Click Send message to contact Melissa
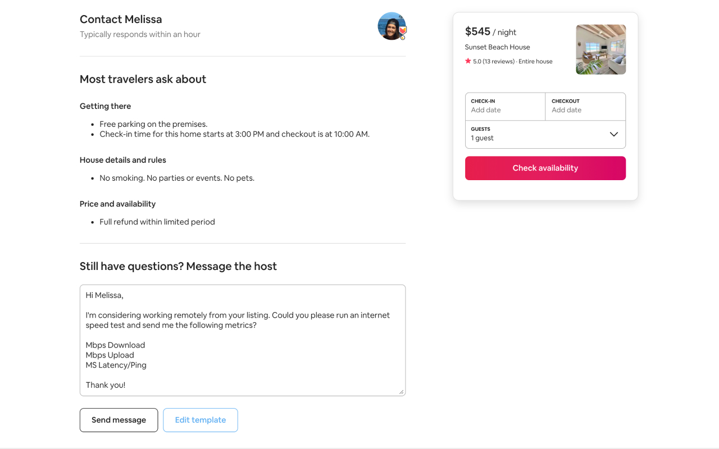The image size is (719, 449). click(119, 420)
